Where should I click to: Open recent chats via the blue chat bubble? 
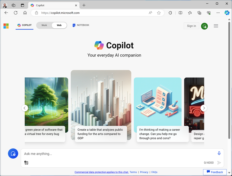13,153
